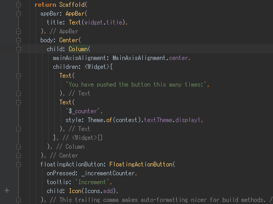Click the string 'You have pushed the button this many times:'
Viewport: 273px width, 204px height.
click(136, 85)
